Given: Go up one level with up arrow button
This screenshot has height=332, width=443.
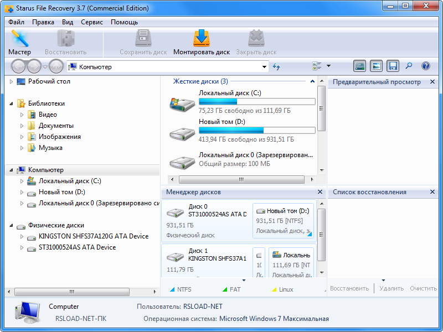Looking at the screenshot, I should tap(56, 66).
